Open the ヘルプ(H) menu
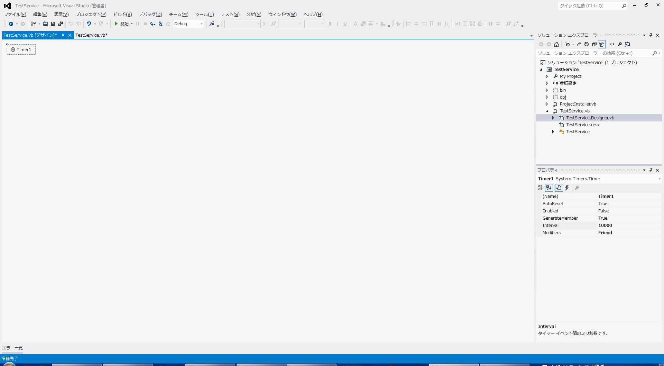 click(x=313, y=15)
